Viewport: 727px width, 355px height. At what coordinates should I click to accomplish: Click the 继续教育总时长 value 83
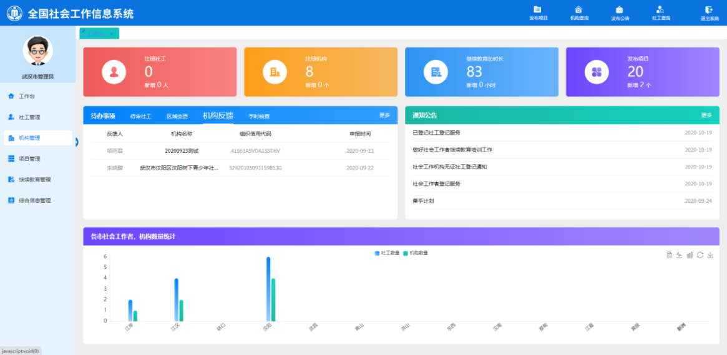[x=474, y=71]
